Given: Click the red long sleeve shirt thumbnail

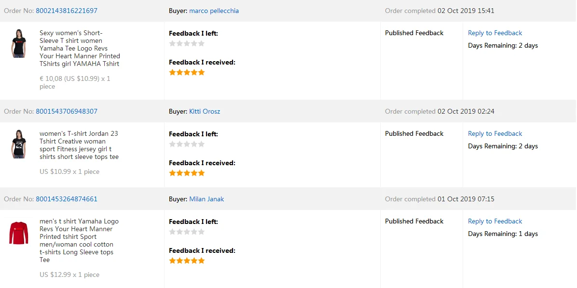Looking at the screenshot, I should (19, 233).
